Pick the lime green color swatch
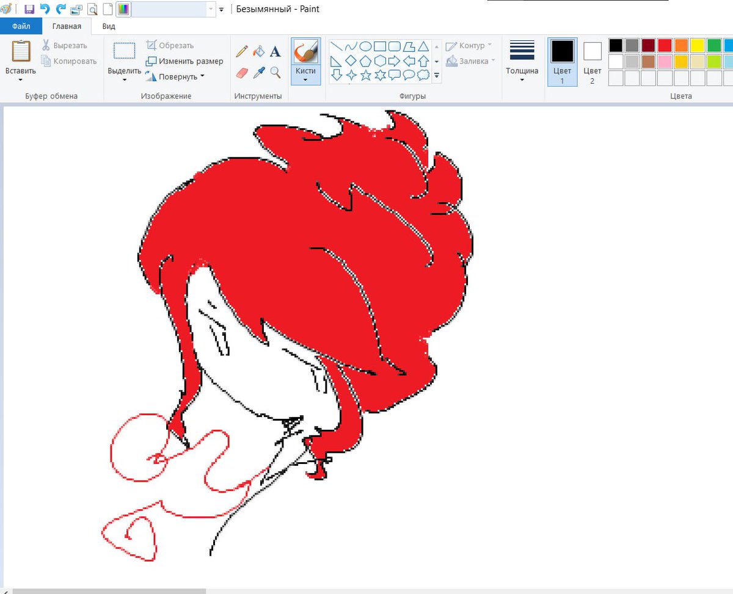733x594 pixels. click(x=714, y=62)
